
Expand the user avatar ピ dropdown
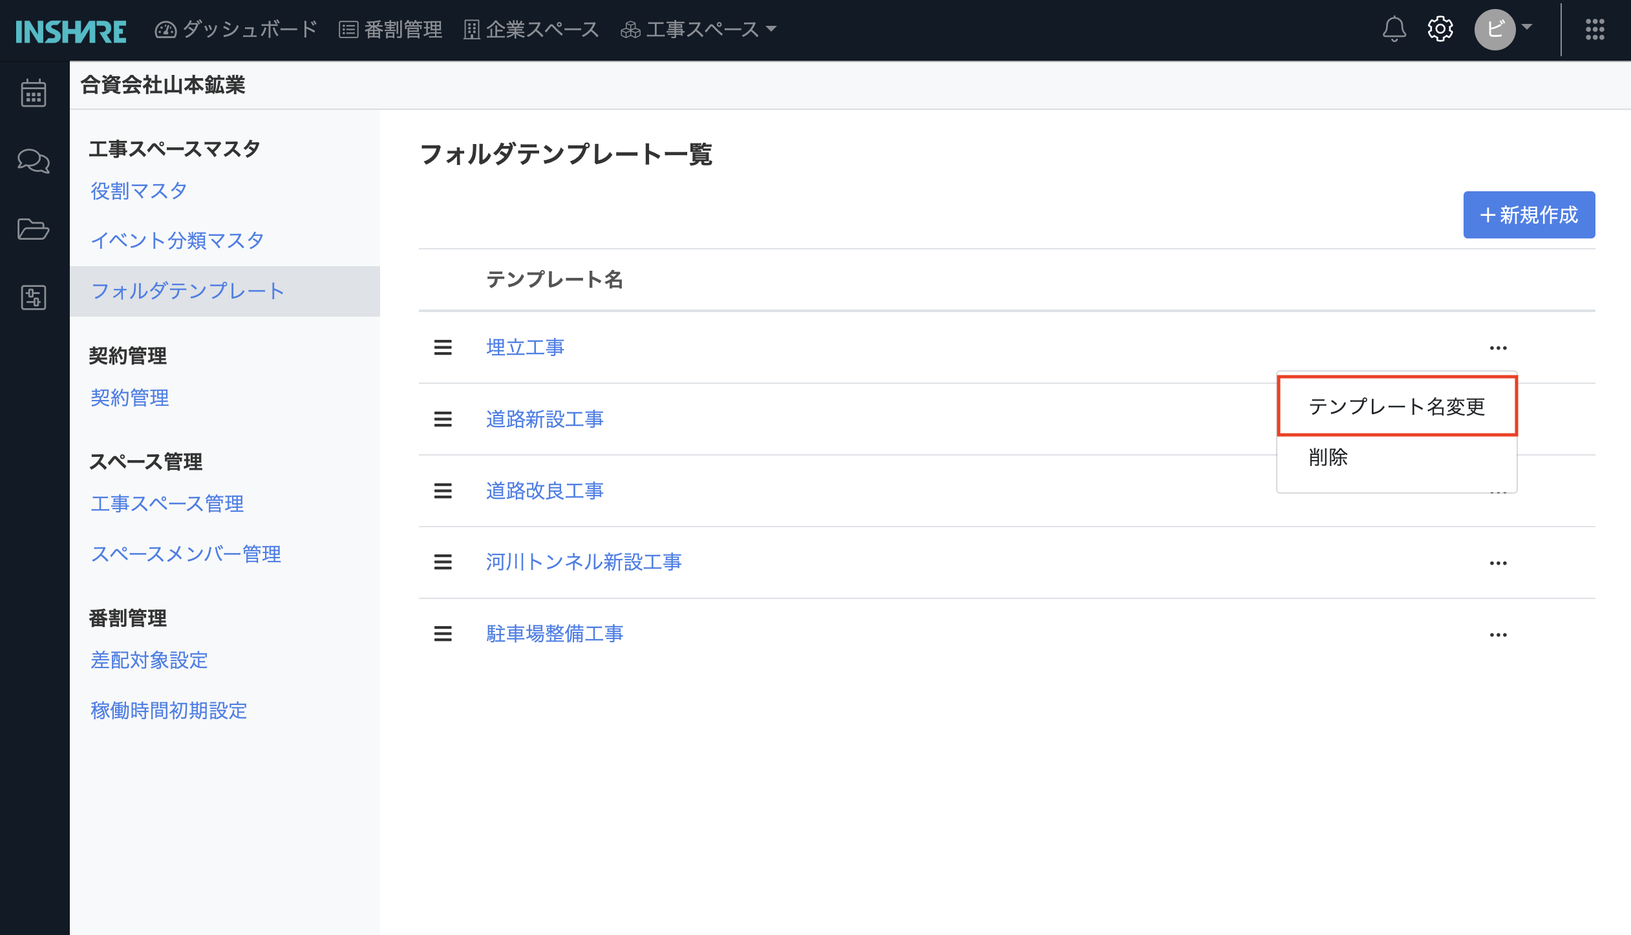point(1504,29)
